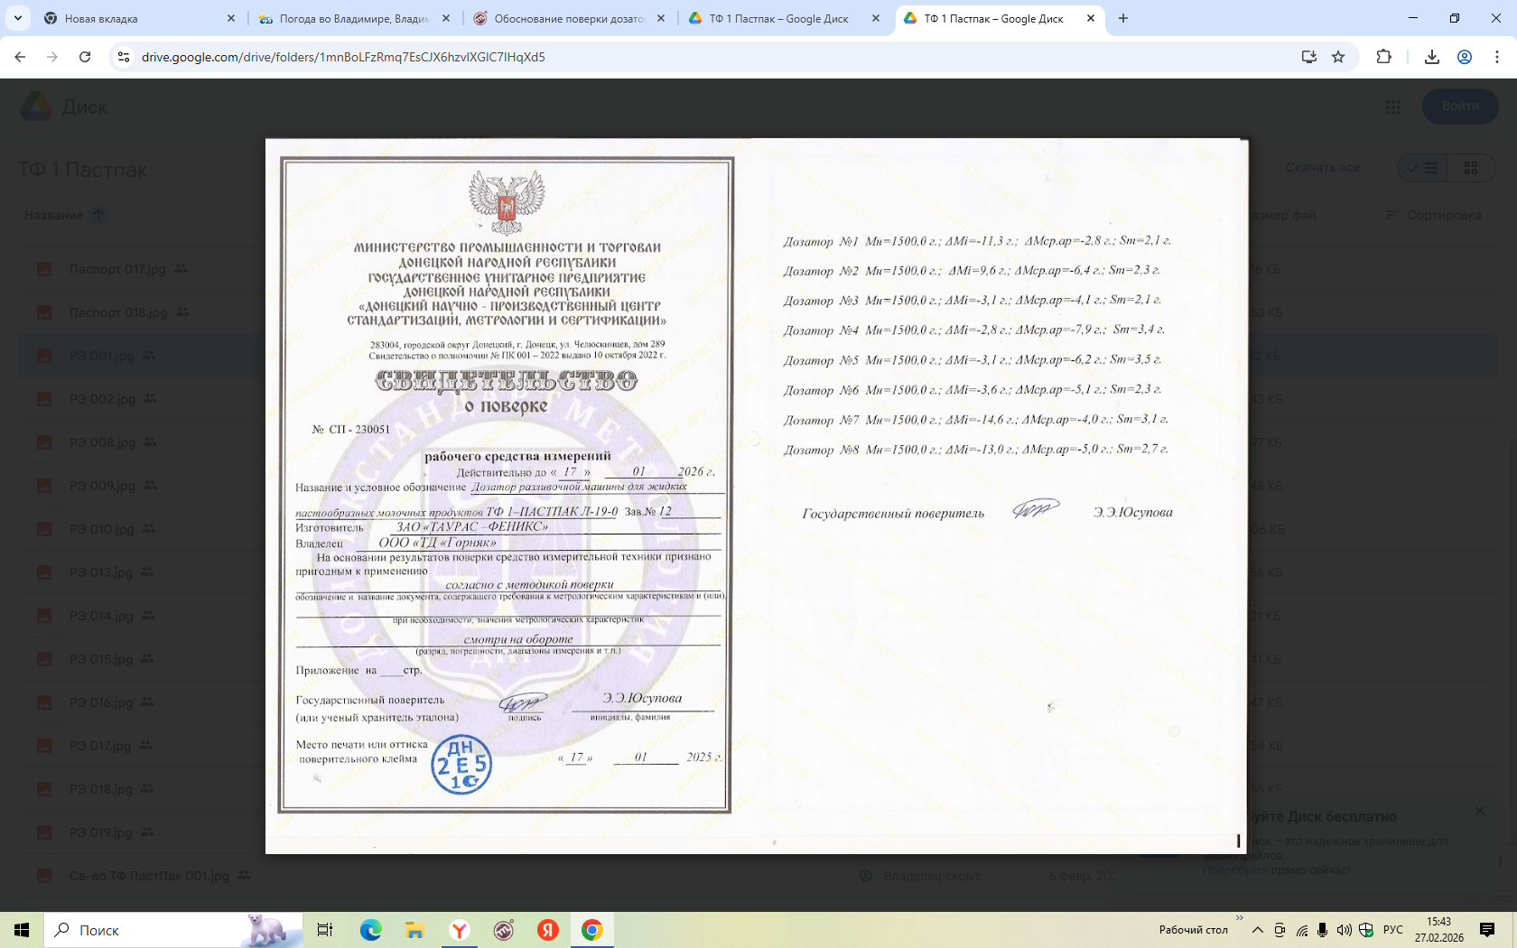Screen dimensions: 1517x948
Task: Open the Chrome downloads icon
Action: pos(1431,57)
